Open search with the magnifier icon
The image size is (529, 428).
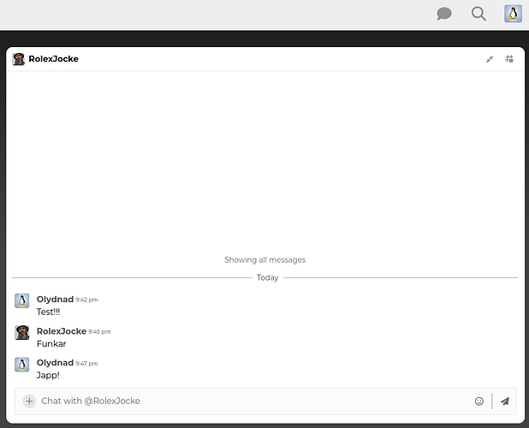478,14
